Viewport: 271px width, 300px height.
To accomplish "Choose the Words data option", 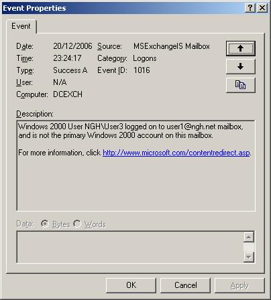I will click(77, 224).
